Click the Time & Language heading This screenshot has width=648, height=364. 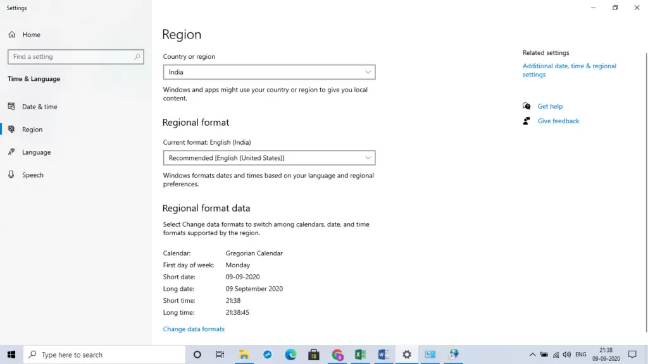tap(34, 79)
